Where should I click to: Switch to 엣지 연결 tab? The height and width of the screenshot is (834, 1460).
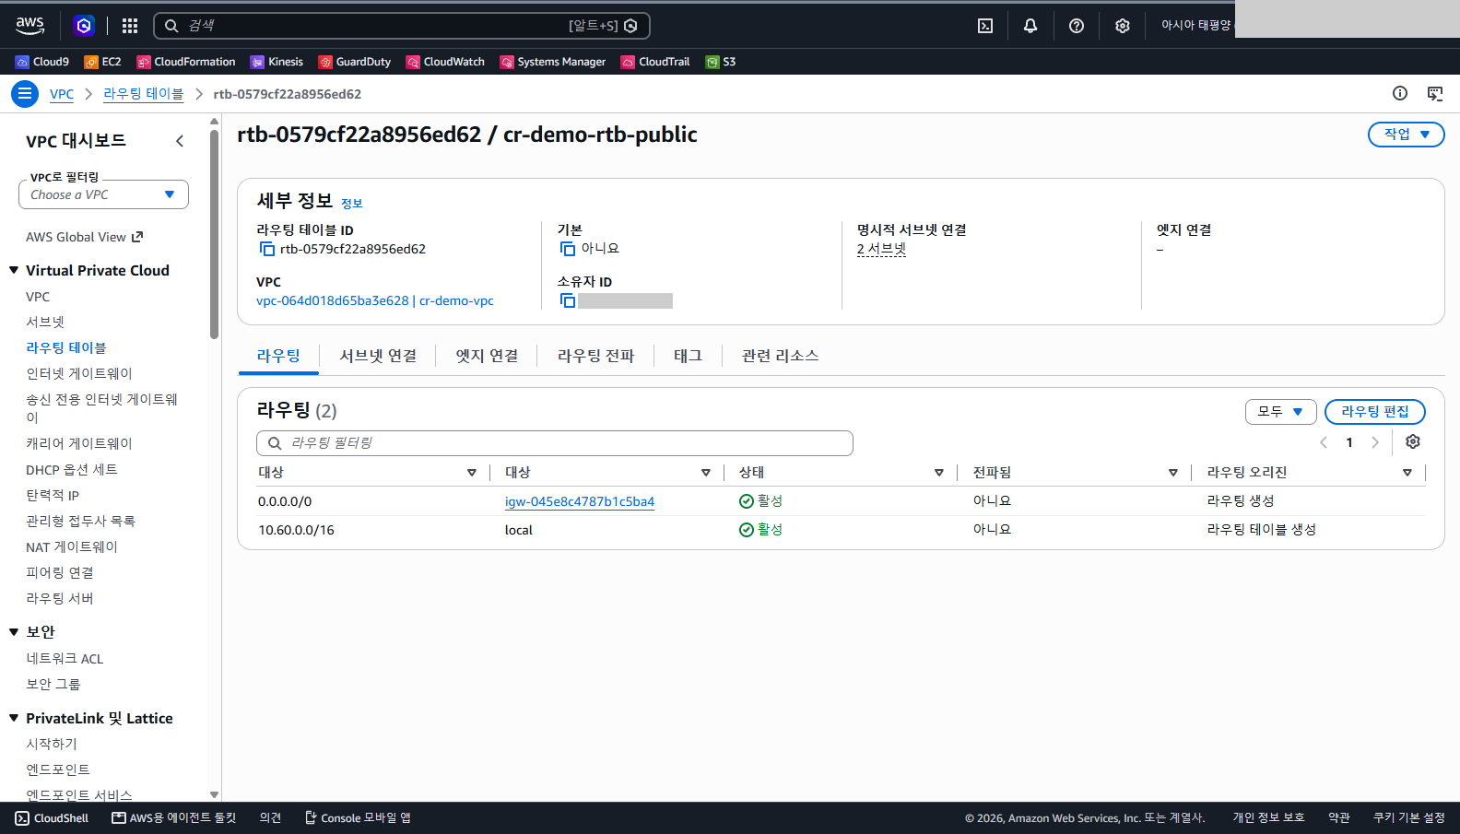click(x=487, y=356)
